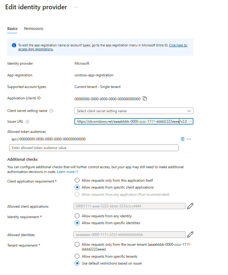
Task: Copy the Application (client) ID
Action: tap(145, 99)
